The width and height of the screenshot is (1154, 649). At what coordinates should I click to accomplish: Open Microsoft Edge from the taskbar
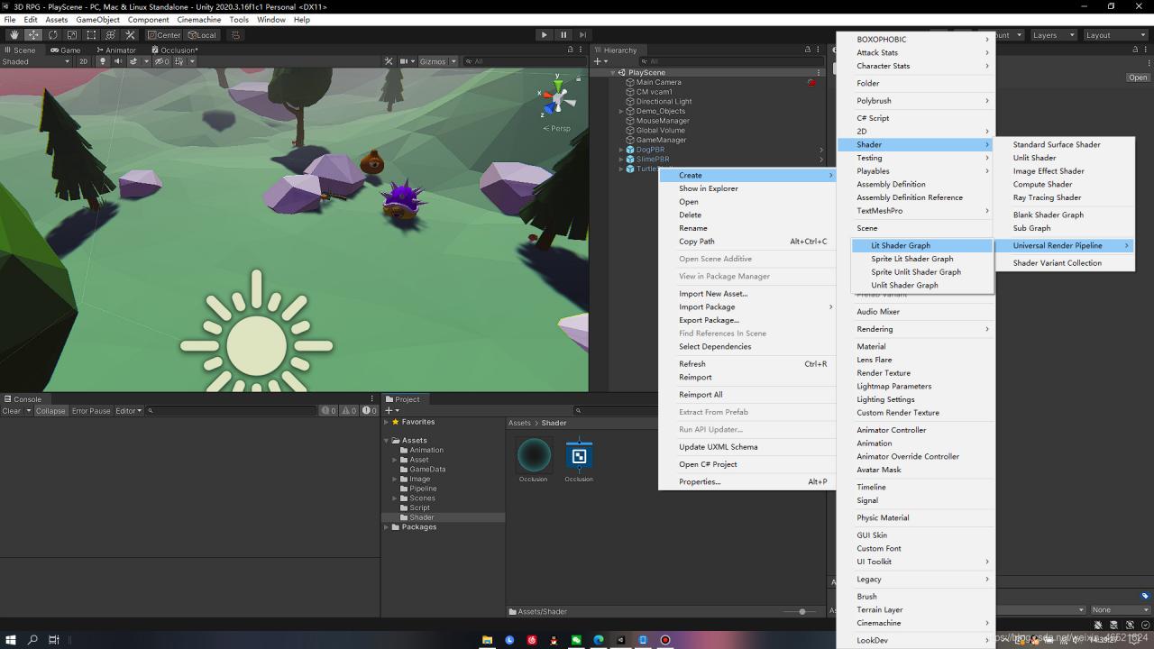[x=598, y=640]
